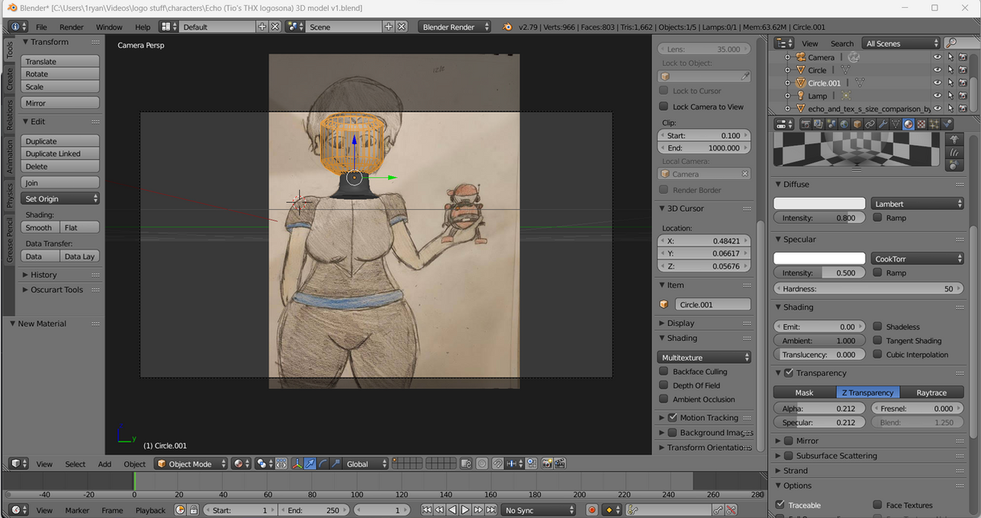
Task: Toggle selectability arrow of Circle object
Action: (x=950, y=70)
